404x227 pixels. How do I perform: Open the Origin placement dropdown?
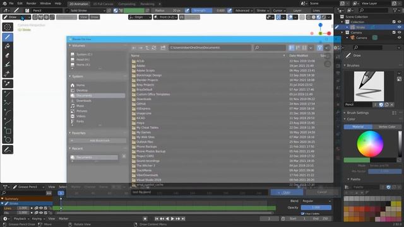140,17
